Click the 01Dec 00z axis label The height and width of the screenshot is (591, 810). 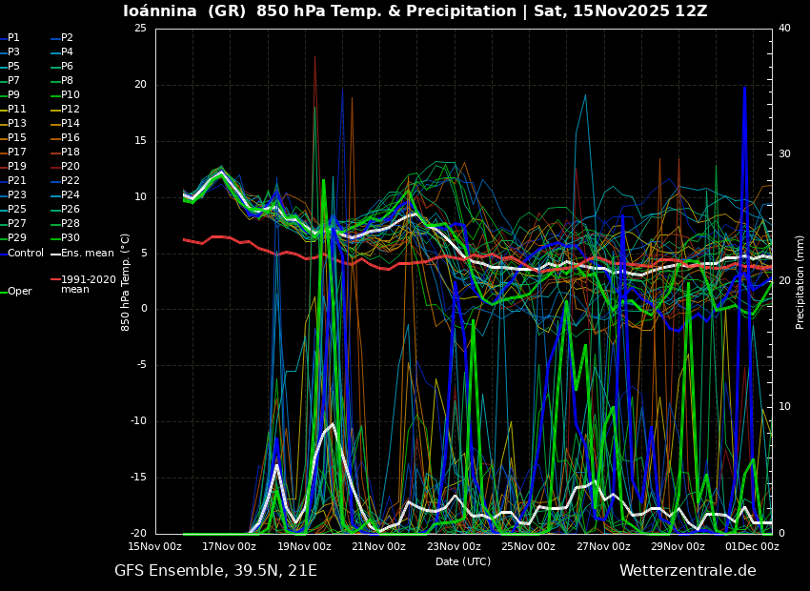(752, 547)
